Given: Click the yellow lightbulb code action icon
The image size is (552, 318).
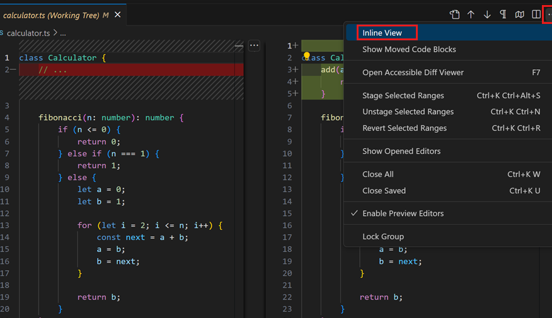Looking at the screenshot, I should [307, 57].
